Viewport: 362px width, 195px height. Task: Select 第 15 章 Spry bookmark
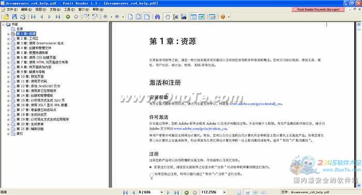click(41, 101)
